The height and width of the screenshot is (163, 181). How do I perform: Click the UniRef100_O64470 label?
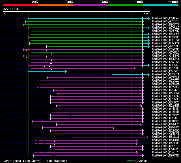click(166, 124)
